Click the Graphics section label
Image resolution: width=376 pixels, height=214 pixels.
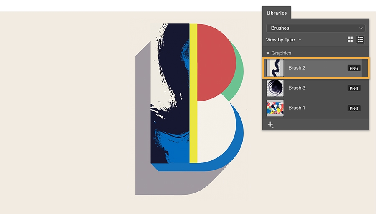coord(281,53)
